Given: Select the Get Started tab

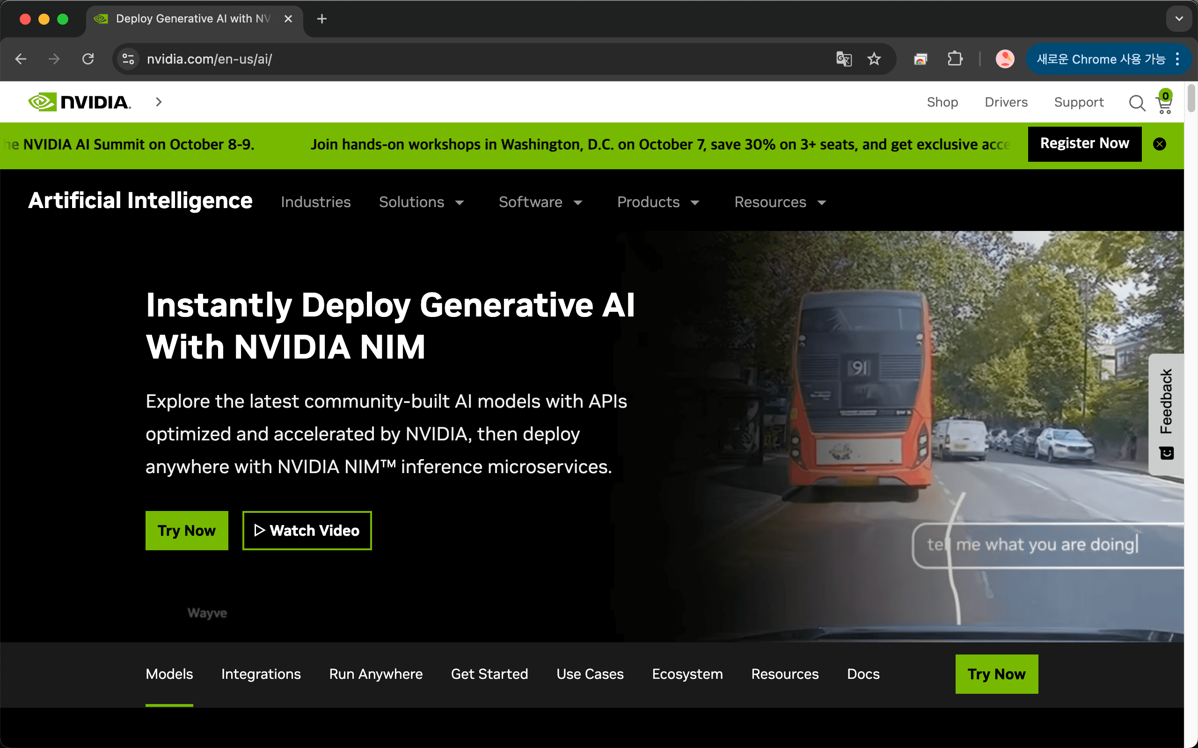Looking at the screenshot, I should [x=489, y=674].
